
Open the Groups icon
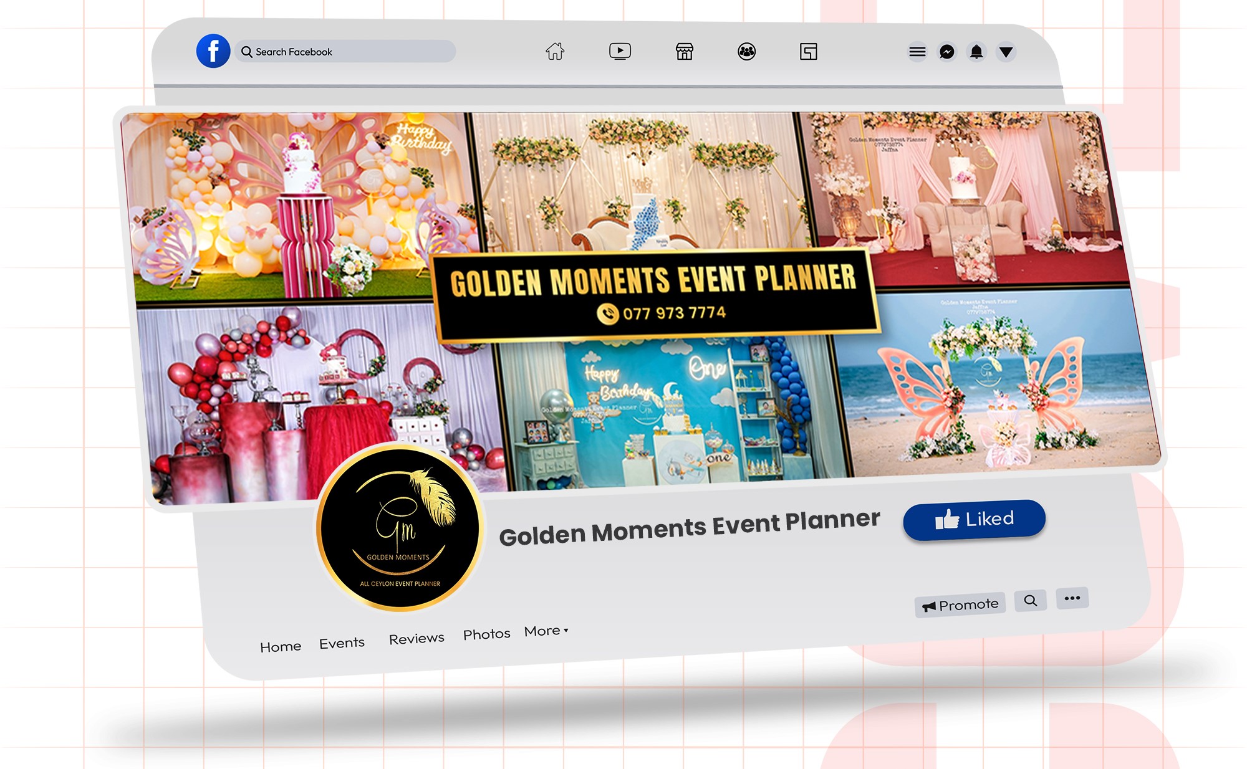746,52
